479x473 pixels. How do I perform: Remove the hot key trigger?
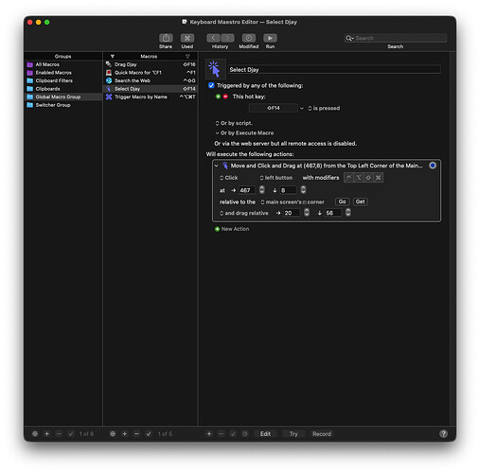(x=225, y=96)
